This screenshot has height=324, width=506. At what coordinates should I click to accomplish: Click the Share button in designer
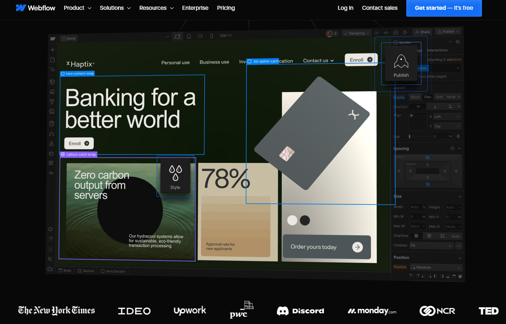423,32
